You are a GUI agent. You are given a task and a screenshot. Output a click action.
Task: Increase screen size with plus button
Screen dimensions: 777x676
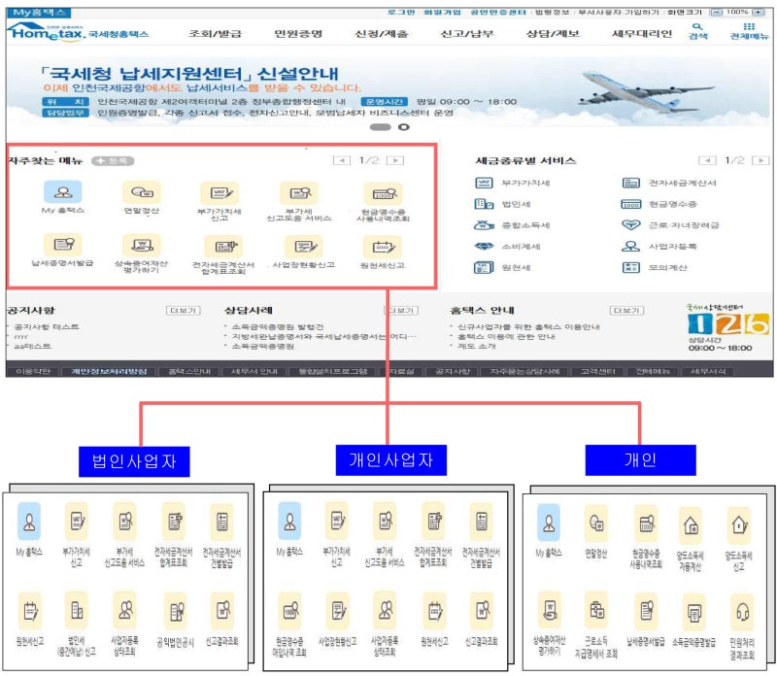759,12
